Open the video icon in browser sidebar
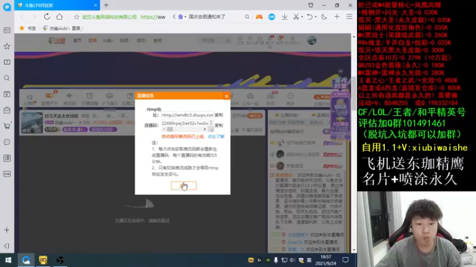476x267 pixels. (7, 94)
